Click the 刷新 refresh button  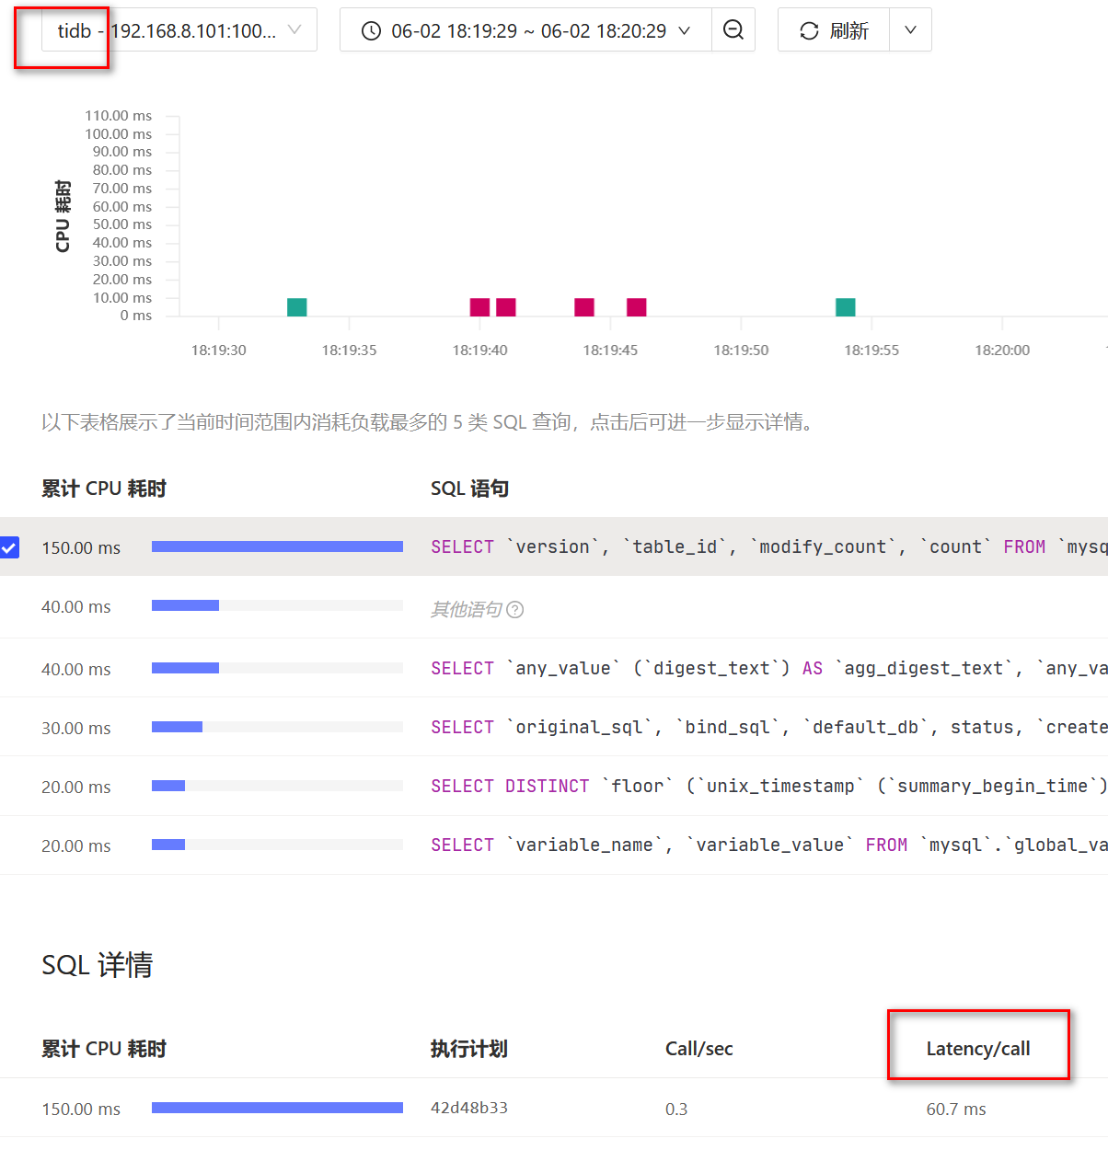coord(835,31)
